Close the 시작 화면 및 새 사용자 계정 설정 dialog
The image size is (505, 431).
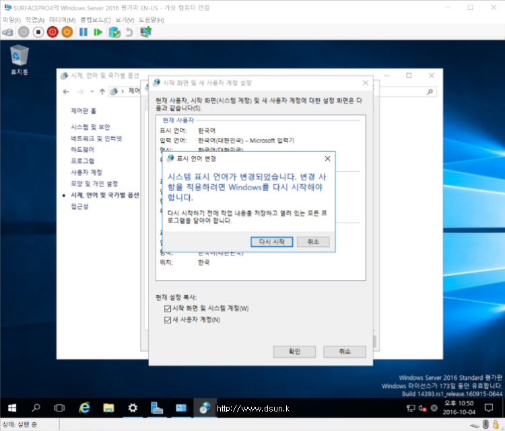pyautogui.click(x=366, y=83)
